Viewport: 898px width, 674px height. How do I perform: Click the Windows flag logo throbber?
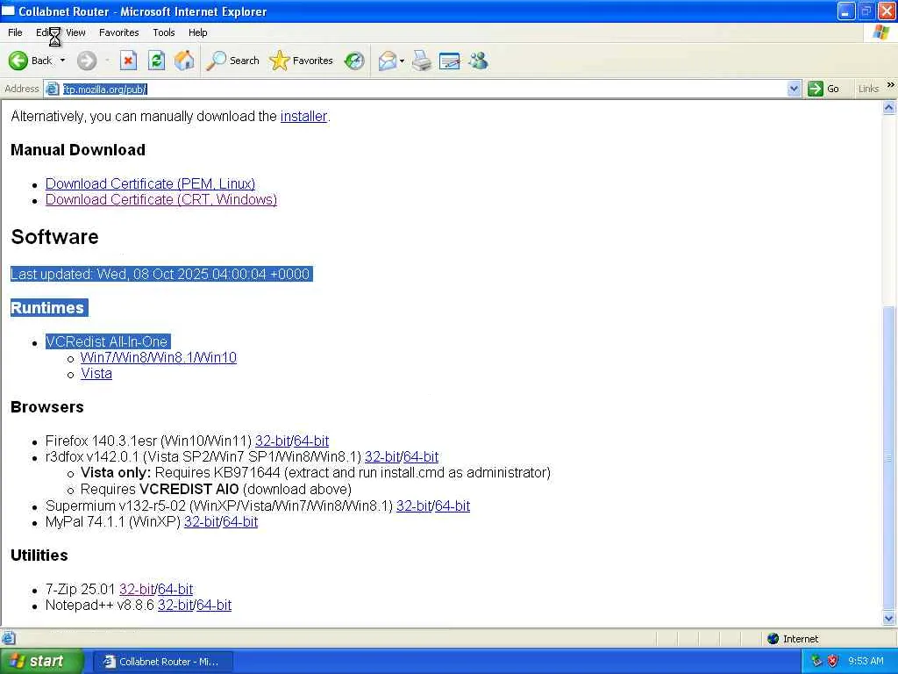(881, 32)
